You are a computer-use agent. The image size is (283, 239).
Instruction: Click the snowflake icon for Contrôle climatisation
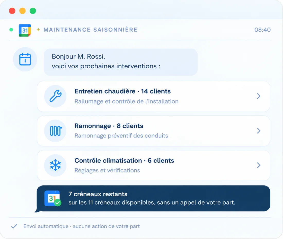[x=55, y=165]
